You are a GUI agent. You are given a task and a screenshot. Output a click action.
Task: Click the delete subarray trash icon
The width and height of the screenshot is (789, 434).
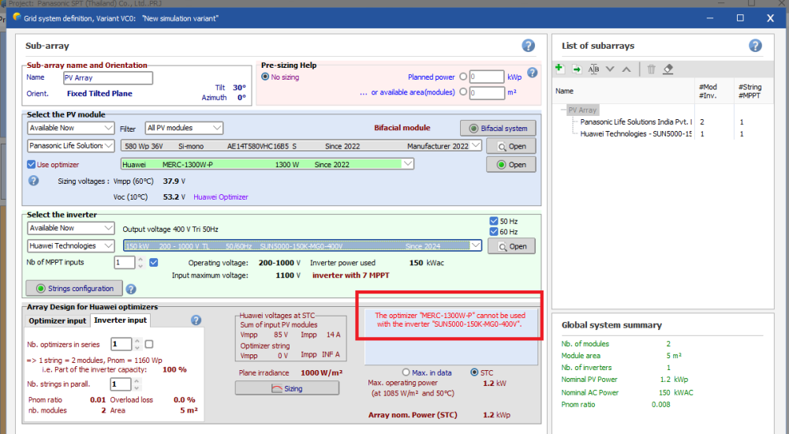(651, 69)
